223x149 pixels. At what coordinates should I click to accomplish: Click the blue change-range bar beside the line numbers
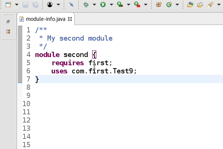click(x=20, y=54)
